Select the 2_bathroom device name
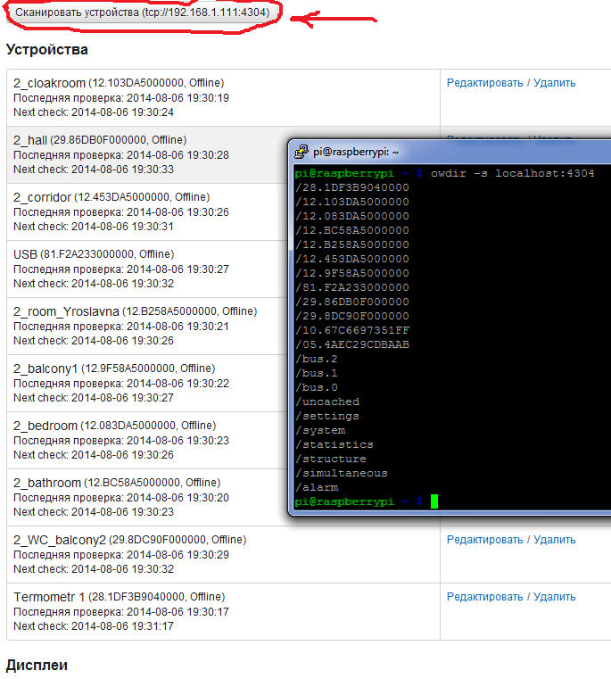Viewport: 611px width, 679px height. (46, 483)
